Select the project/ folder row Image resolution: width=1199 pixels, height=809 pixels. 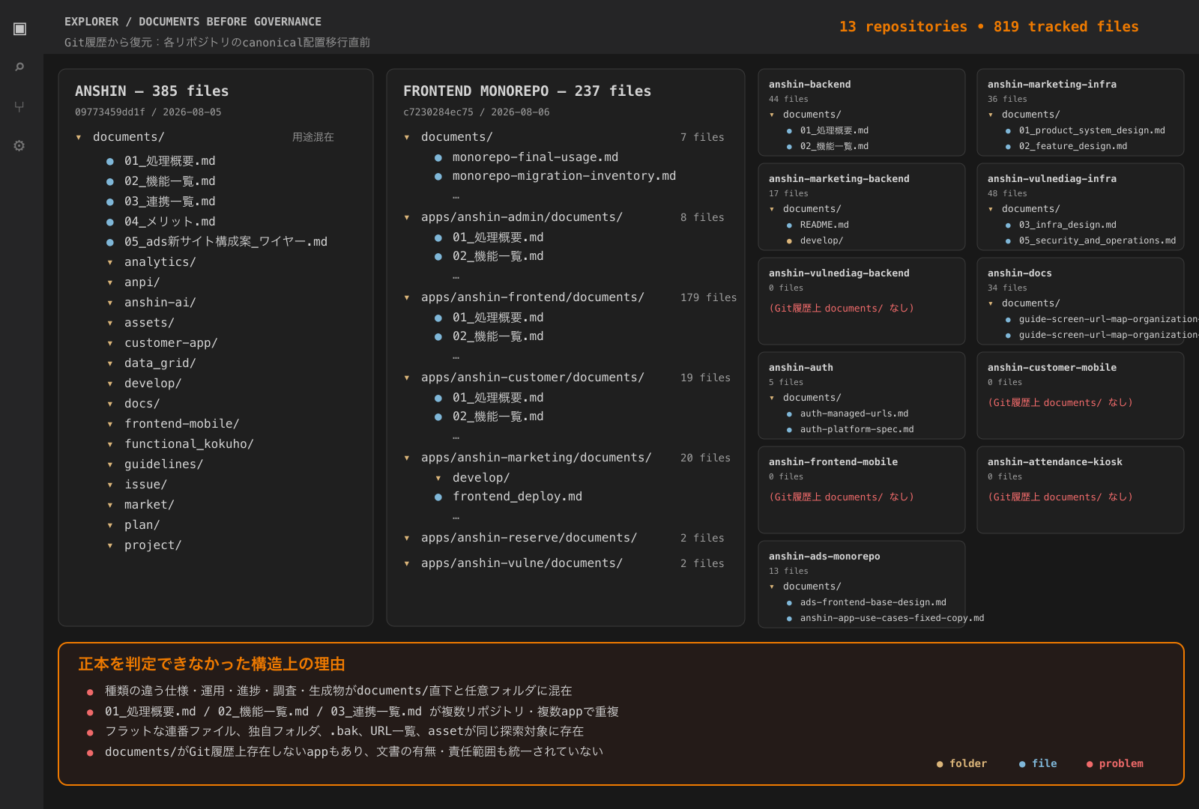click(x=153, y=545)
